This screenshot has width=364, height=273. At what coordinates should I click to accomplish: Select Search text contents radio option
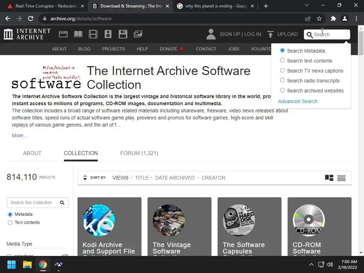click(x=282, y=60)
